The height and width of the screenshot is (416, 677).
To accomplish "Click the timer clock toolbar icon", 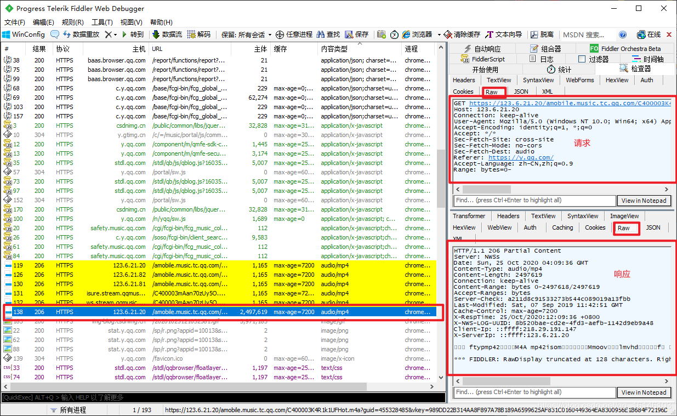I will [394, 34].
